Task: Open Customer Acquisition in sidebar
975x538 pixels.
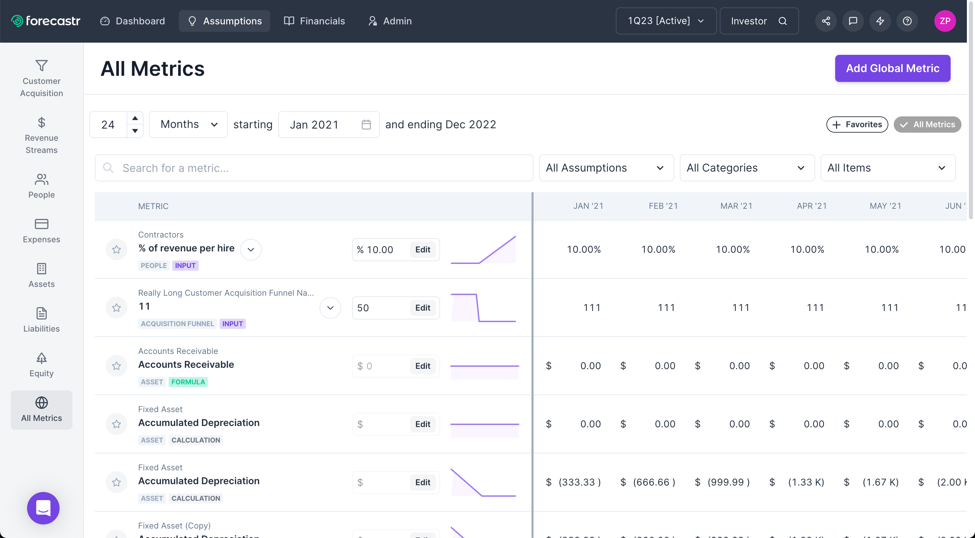Action: tap(42, 78)
